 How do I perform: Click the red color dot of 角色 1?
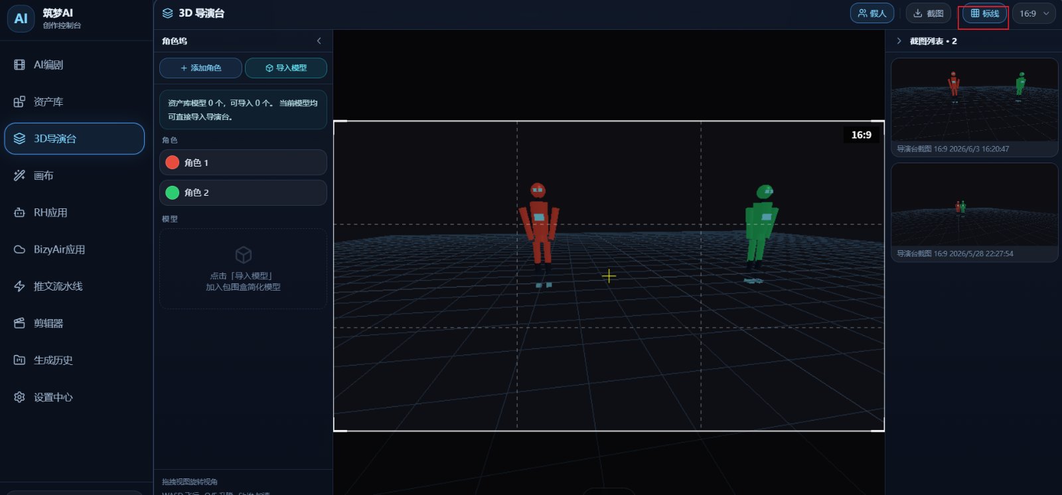pos(173,163)
